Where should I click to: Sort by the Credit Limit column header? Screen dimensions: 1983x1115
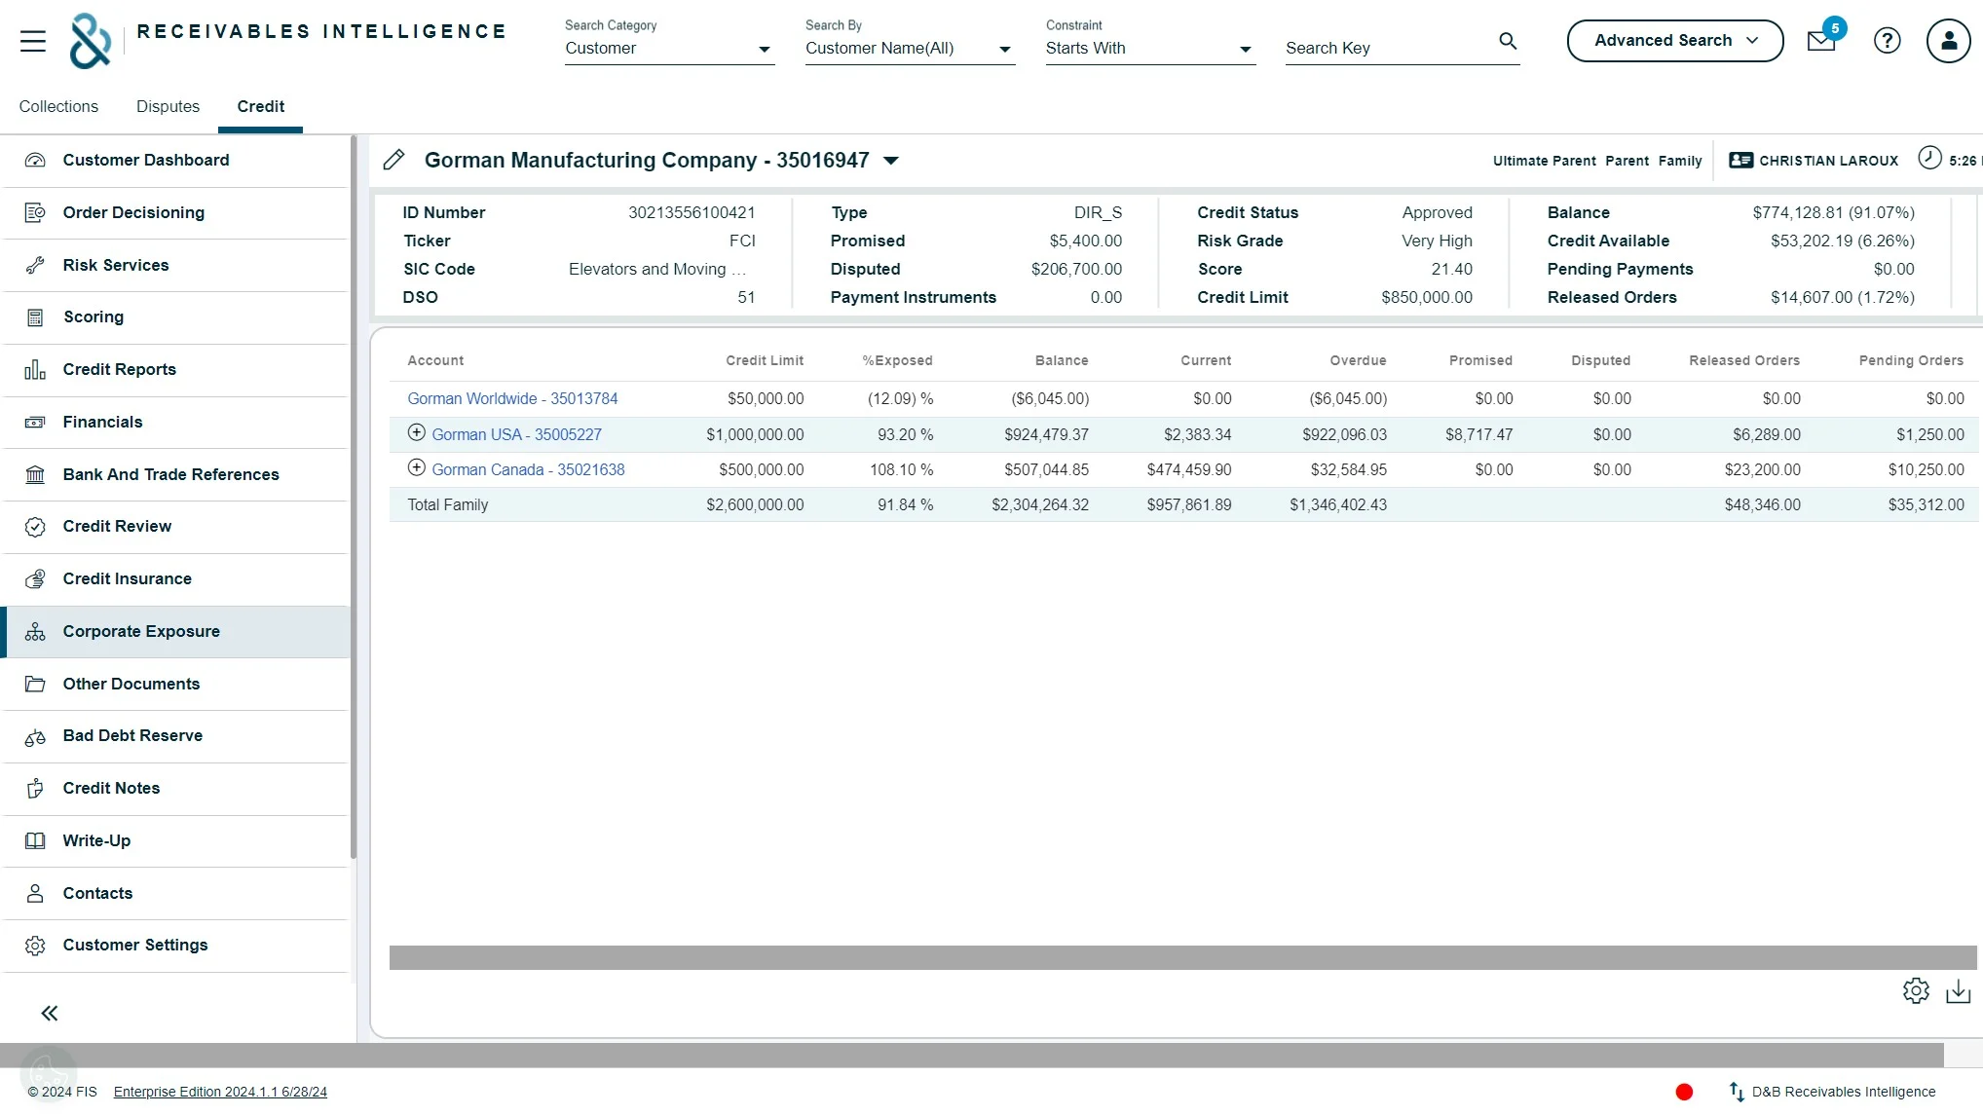[765, 360]
